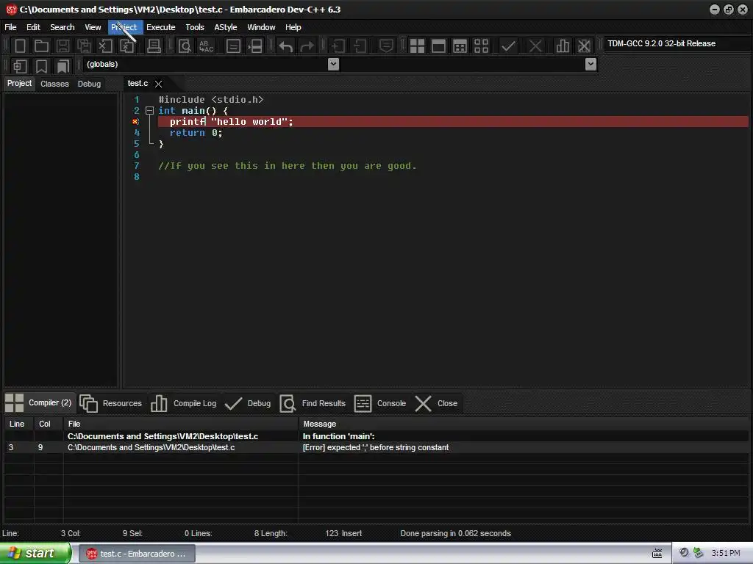This screenshot has height=564, width=753.
Task: Click the Compile four-squares toolbar icon
Action: tap(418, 46)
